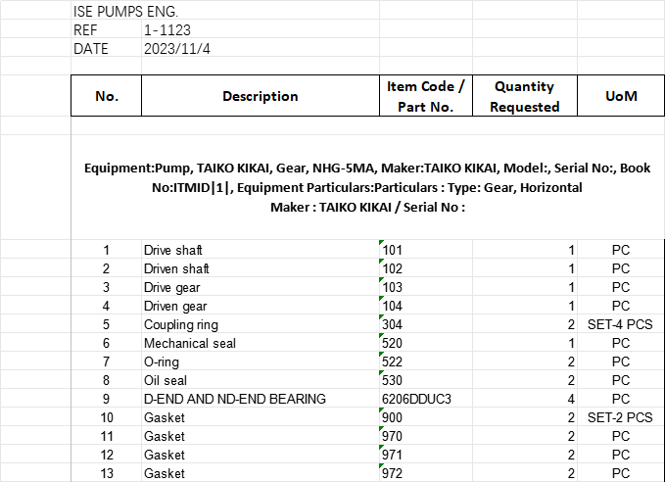The image size is (665, 482).
Task: Select the Gasket description in row 13
Action: pos(260,473)
